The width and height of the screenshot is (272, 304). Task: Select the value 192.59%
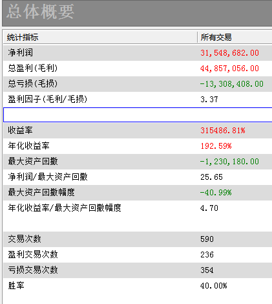tap(216, 146)
